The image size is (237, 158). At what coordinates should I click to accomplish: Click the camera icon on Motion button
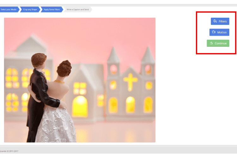click(214, 32)
